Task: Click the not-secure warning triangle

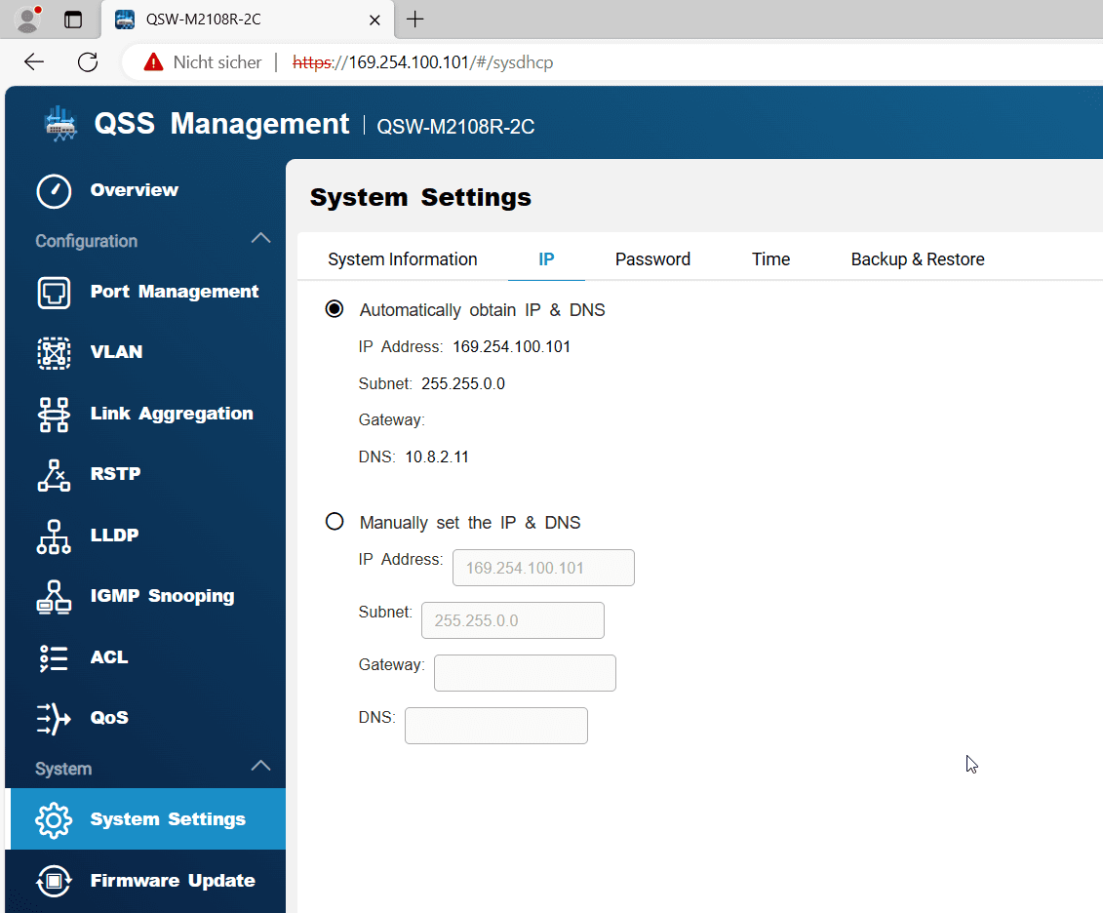Action: click(153, 61)
